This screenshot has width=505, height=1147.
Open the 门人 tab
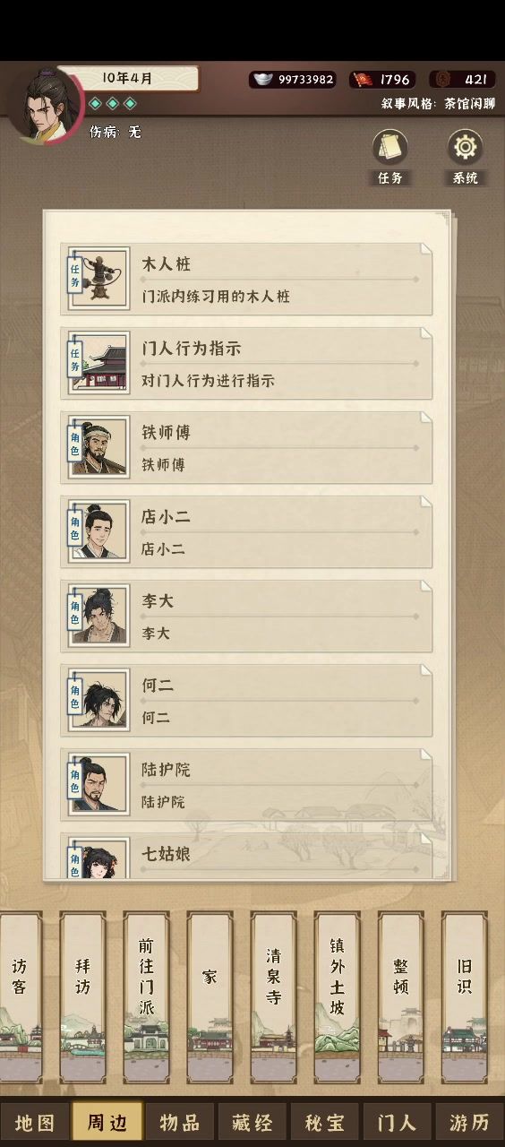tap(397, 1123)
